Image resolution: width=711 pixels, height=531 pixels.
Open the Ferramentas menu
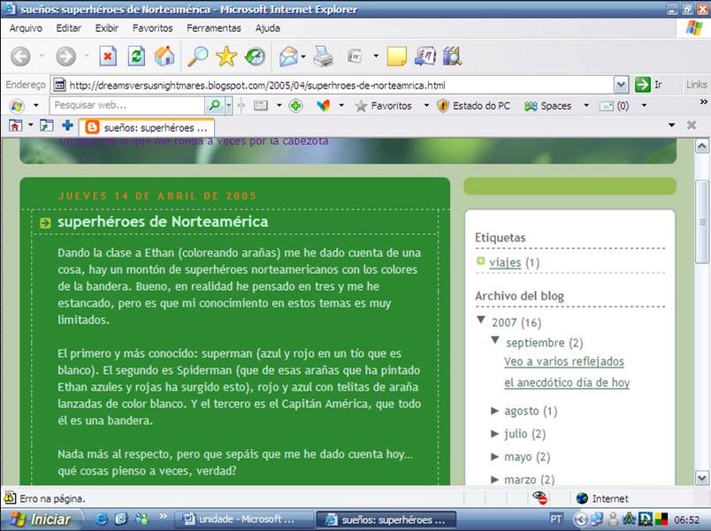pyautogui.click(x=213, y=27)
